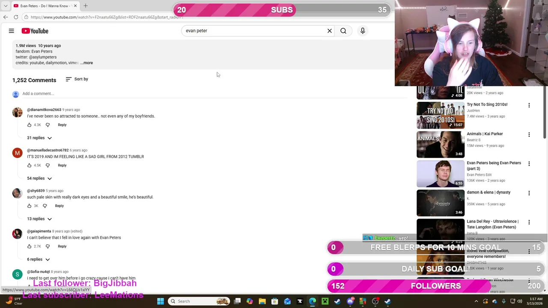Open Sort by comments menu

tap(77, 79)
